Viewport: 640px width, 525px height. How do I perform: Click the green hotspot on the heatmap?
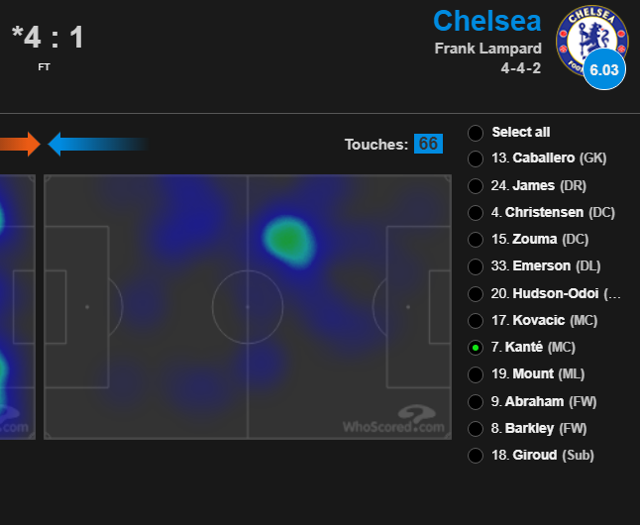(x=288, y=241)
